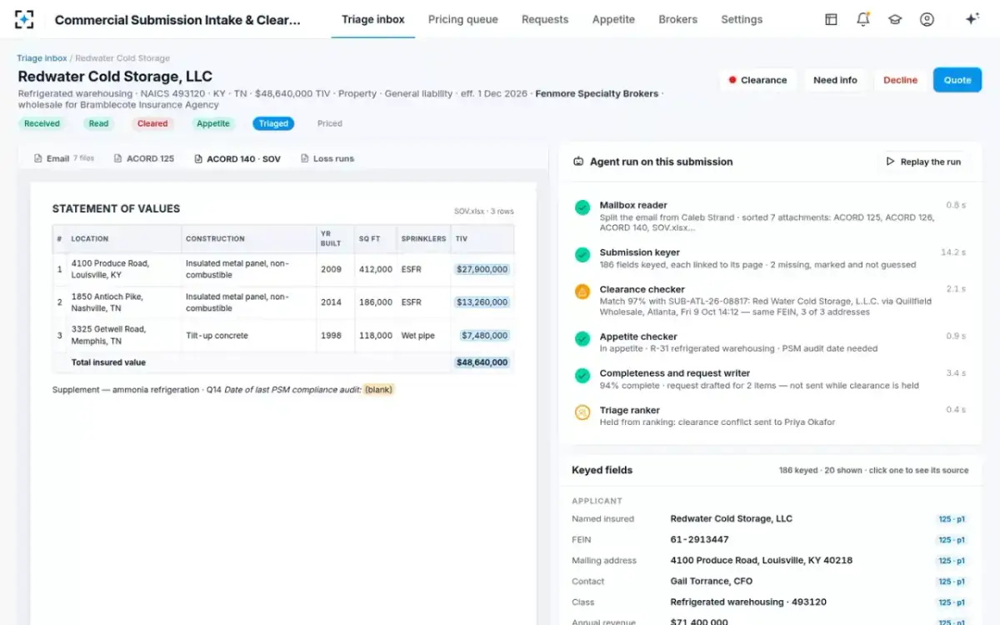Image resolution: width=1000 pixels, height=625 pixels.
Task: Click TIV value $27,900,000
Action: click(x=482, y=269)
